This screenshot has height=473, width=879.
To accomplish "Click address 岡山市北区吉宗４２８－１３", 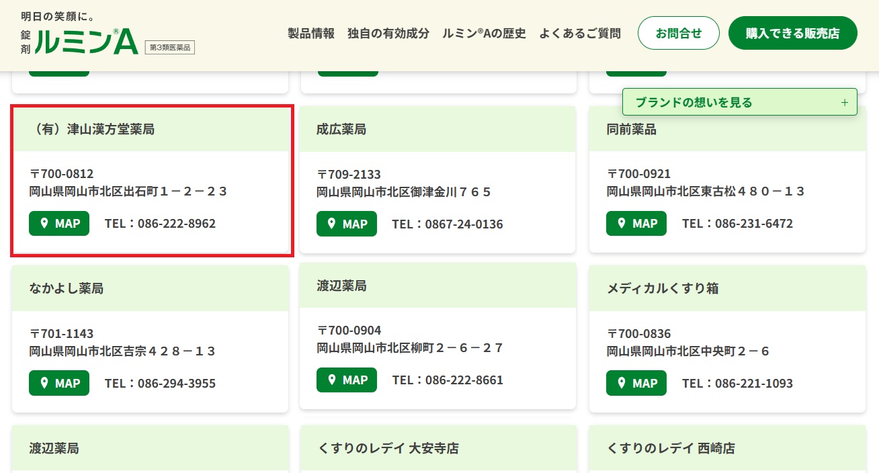I will pos(122,351).
